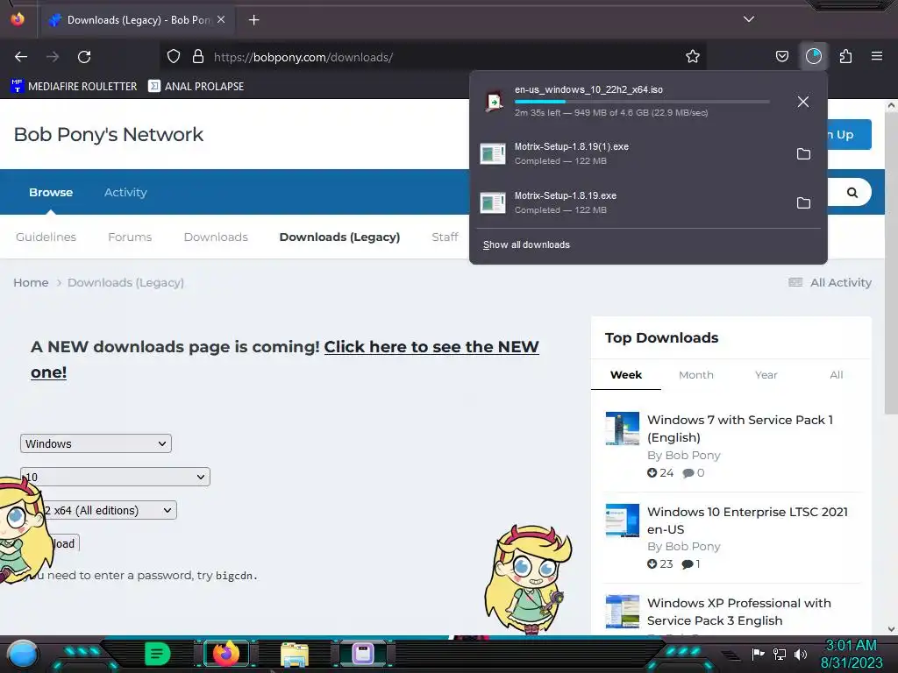Open the extensions puzzle icon

(845, 57)
